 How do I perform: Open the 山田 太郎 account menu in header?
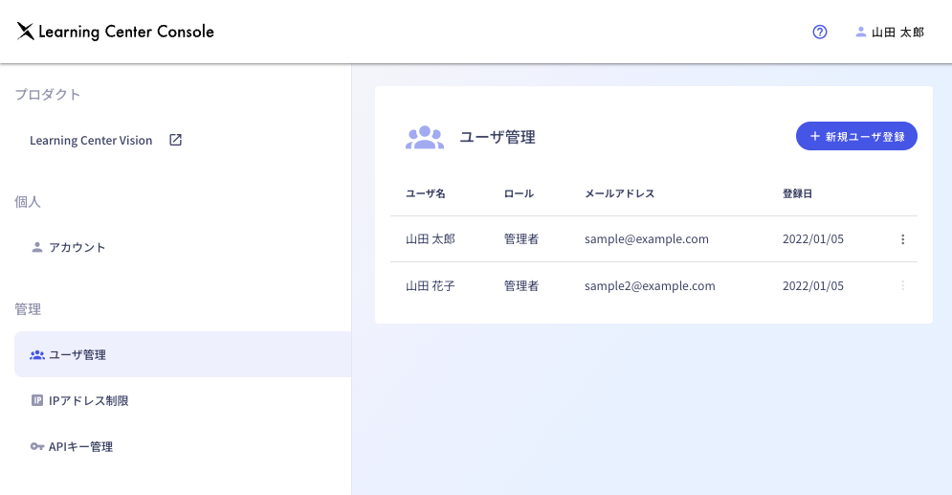point(897,32)
